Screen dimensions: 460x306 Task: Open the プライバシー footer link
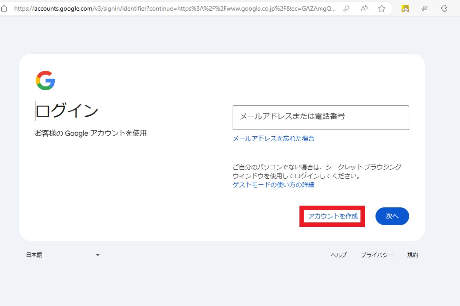tap(376, 255)
